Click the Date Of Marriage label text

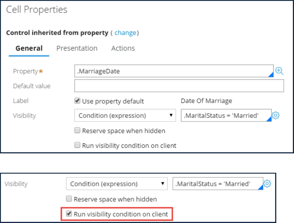point(206,101)
